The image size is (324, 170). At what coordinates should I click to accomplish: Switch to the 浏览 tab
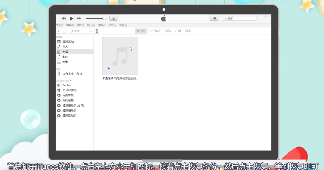(x=168, y=31)
